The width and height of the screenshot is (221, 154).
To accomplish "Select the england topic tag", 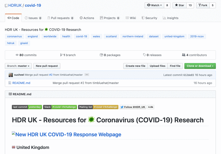I will pos(33,36).
